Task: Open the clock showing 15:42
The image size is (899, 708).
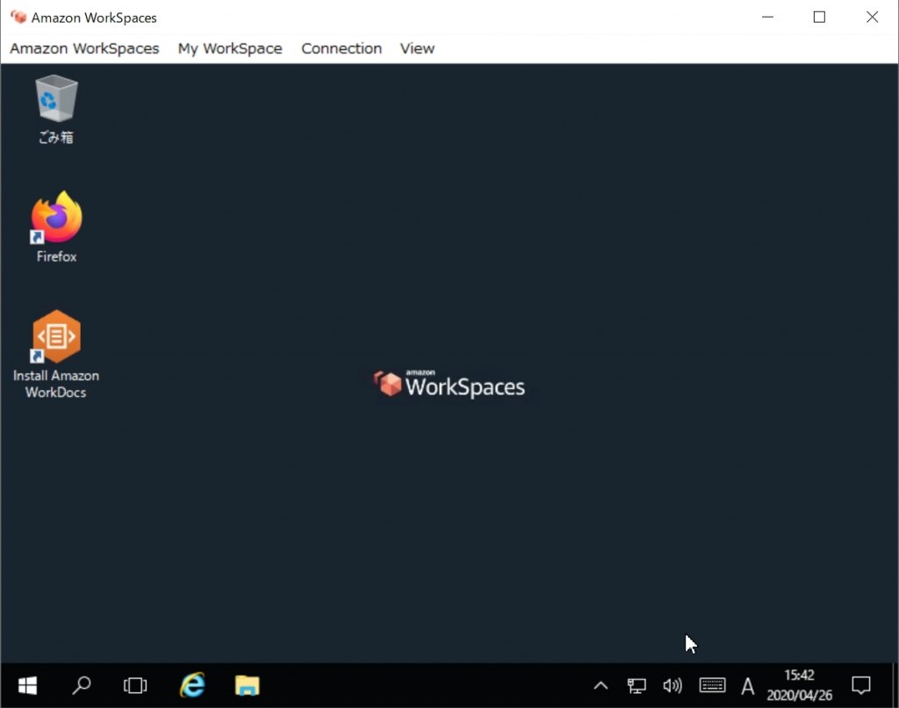Action: pyautogui.click(x=799, y=685)
